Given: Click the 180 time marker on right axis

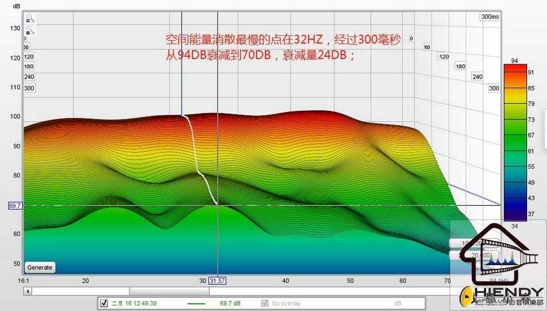Looking at the screenshot, I should tap(460, 67).
